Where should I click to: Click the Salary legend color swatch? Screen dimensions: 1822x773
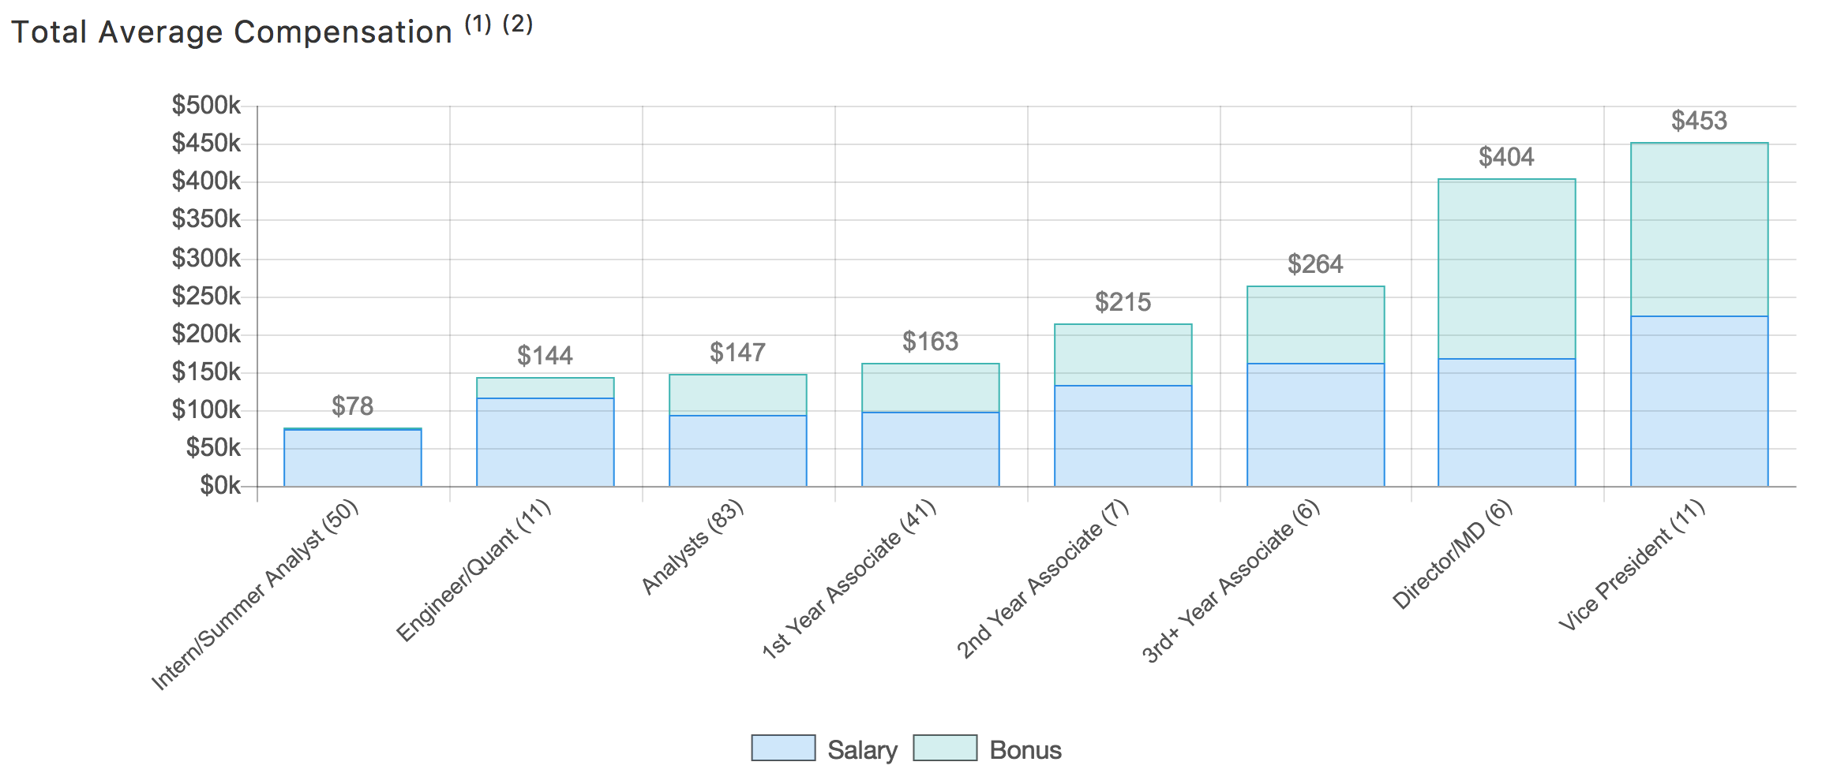[x=783, y=748]
